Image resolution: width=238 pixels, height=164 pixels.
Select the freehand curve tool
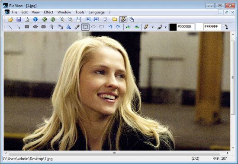coord(52,27)
